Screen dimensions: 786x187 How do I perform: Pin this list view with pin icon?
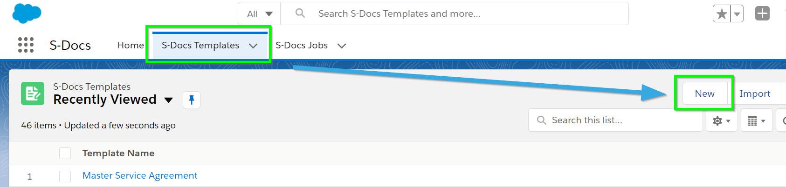[192, 100]
